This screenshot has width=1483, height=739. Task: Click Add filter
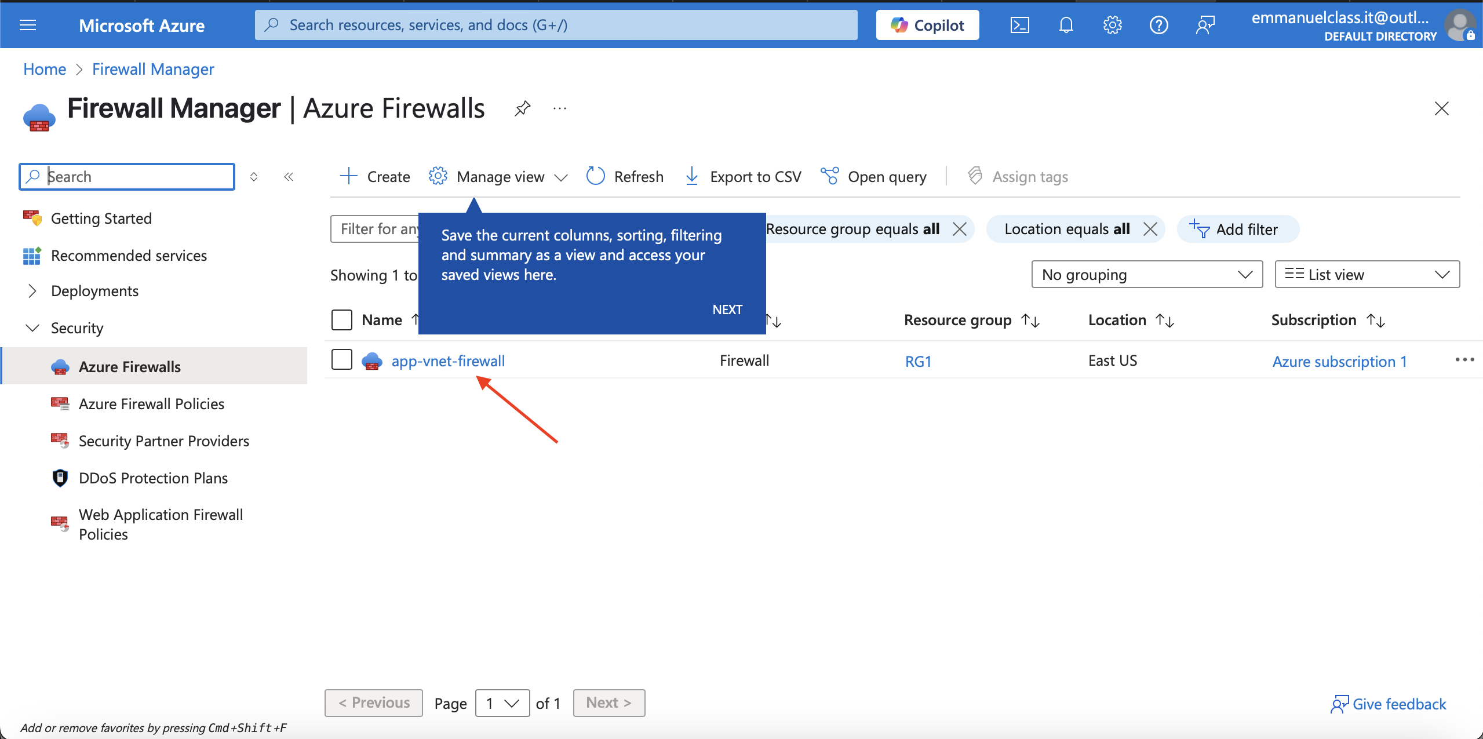[1238, 230]
